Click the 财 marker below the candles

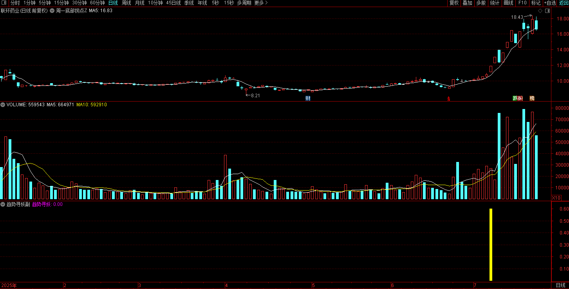tap(308, 98)
